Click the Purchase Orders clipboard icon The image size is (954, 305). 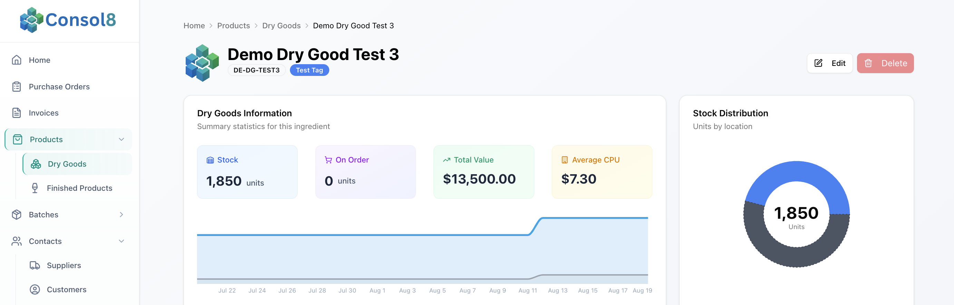point(17,87)
